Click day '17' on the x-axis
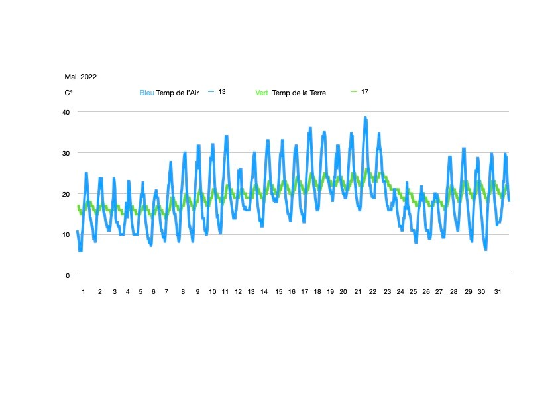Screen dimensions: 558x394 click(x=305, y=291)
